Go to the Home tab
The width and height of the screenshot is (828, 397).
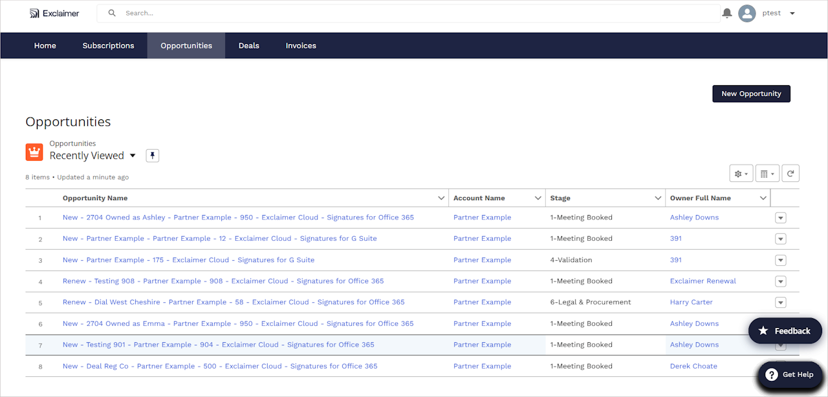coord(45,46)
